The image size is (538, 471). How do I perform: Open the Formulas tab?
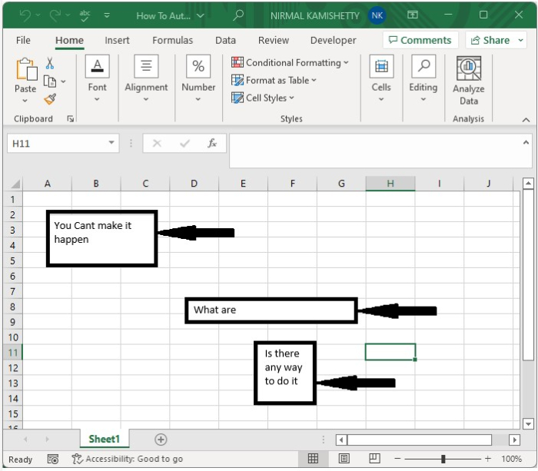[x=173, y=40]
